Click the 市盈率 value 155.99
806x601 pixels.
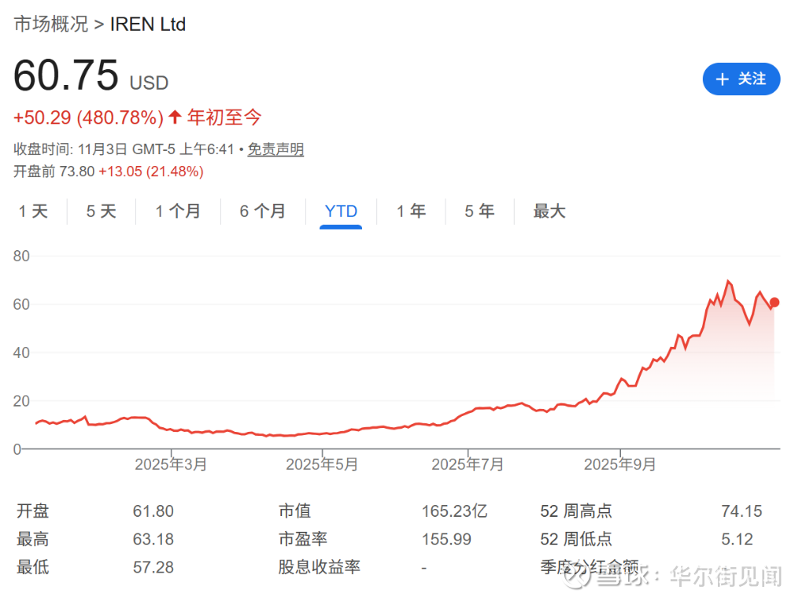(446, 540)
